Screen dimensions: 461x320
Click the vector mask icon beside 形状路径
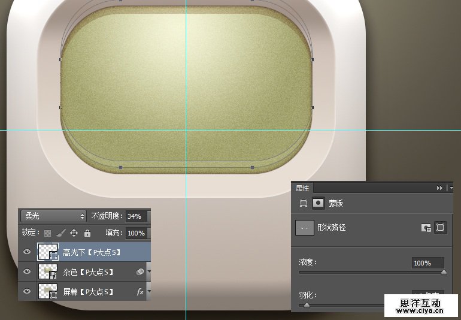pyautogui.click(x=441, y=228)
